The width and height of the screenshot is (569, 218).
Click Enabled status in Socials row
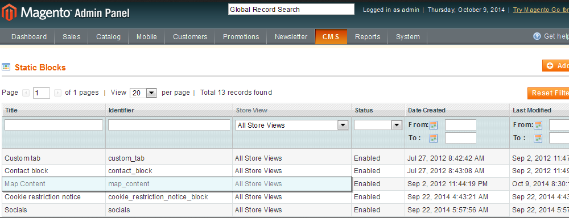tap(367, 209)
